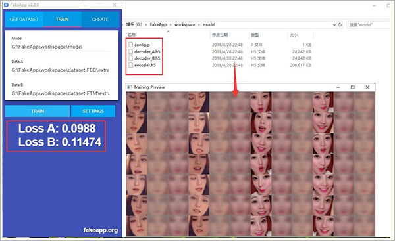Click the G: drive breadcrumb
Image resolution: width=395 pixels, height=241 pixels.
(134, 24)
